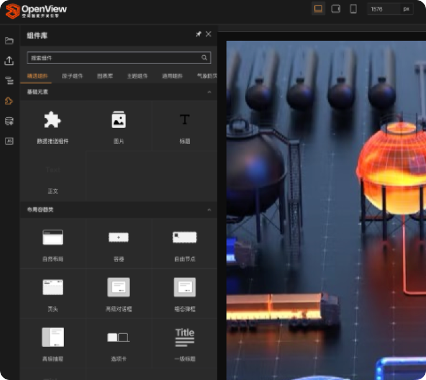The height and width of the screenshot is (380, 426).
Task: Open the folder icon in left sidebar
Action: [9, 41]
